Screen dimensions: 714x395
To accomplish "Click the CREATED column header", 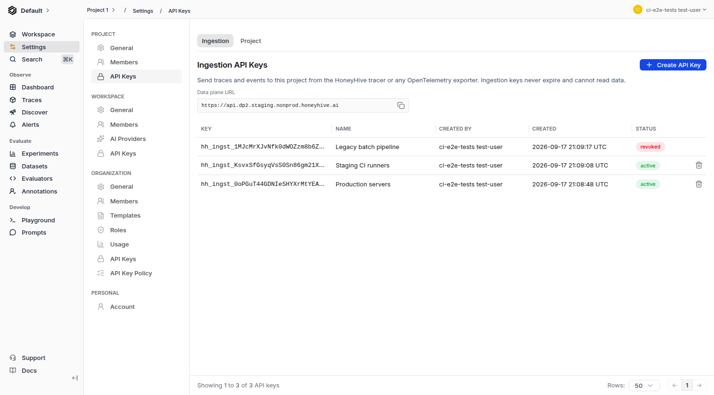I will (x=544, y=129).
